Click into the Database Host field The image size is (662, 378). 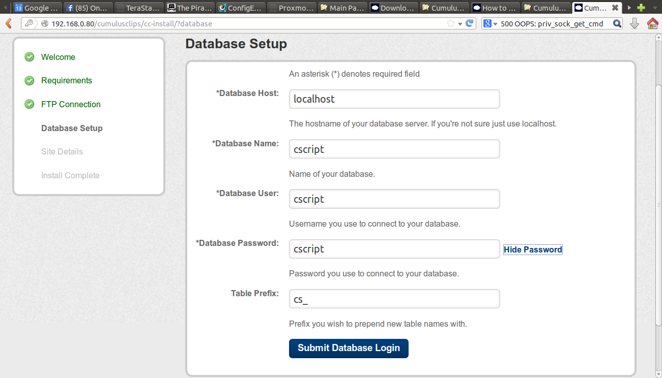tap(394, 99)
